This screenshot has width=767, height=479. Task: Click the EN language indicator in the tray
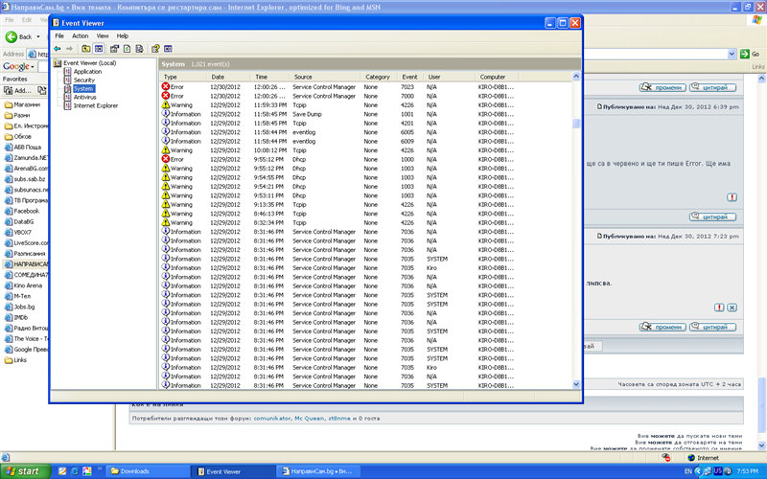coord(688,471)
